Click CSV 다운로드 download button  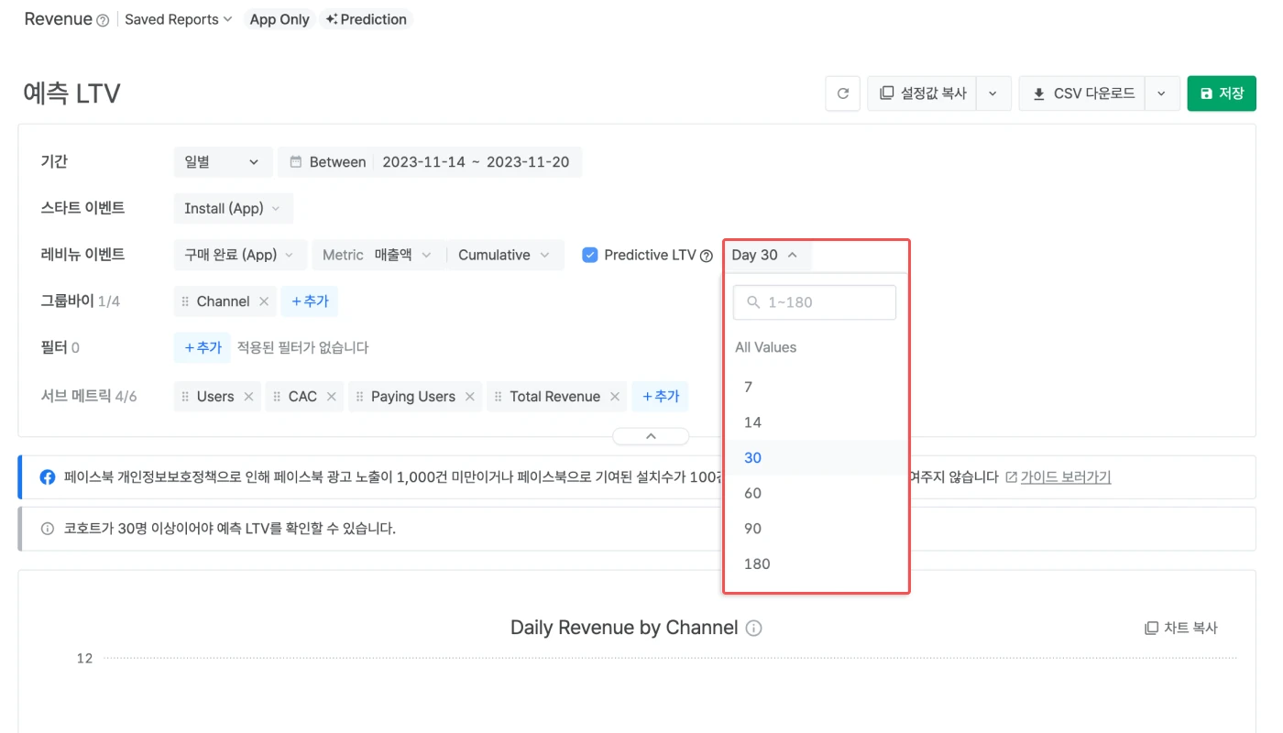click(1082, 93)
